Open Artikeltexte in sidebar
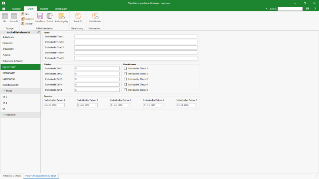319x179 pixels. (x=20, y=37)
